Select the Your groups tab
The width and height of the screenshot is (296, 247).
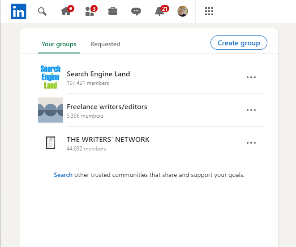(59, 44)
